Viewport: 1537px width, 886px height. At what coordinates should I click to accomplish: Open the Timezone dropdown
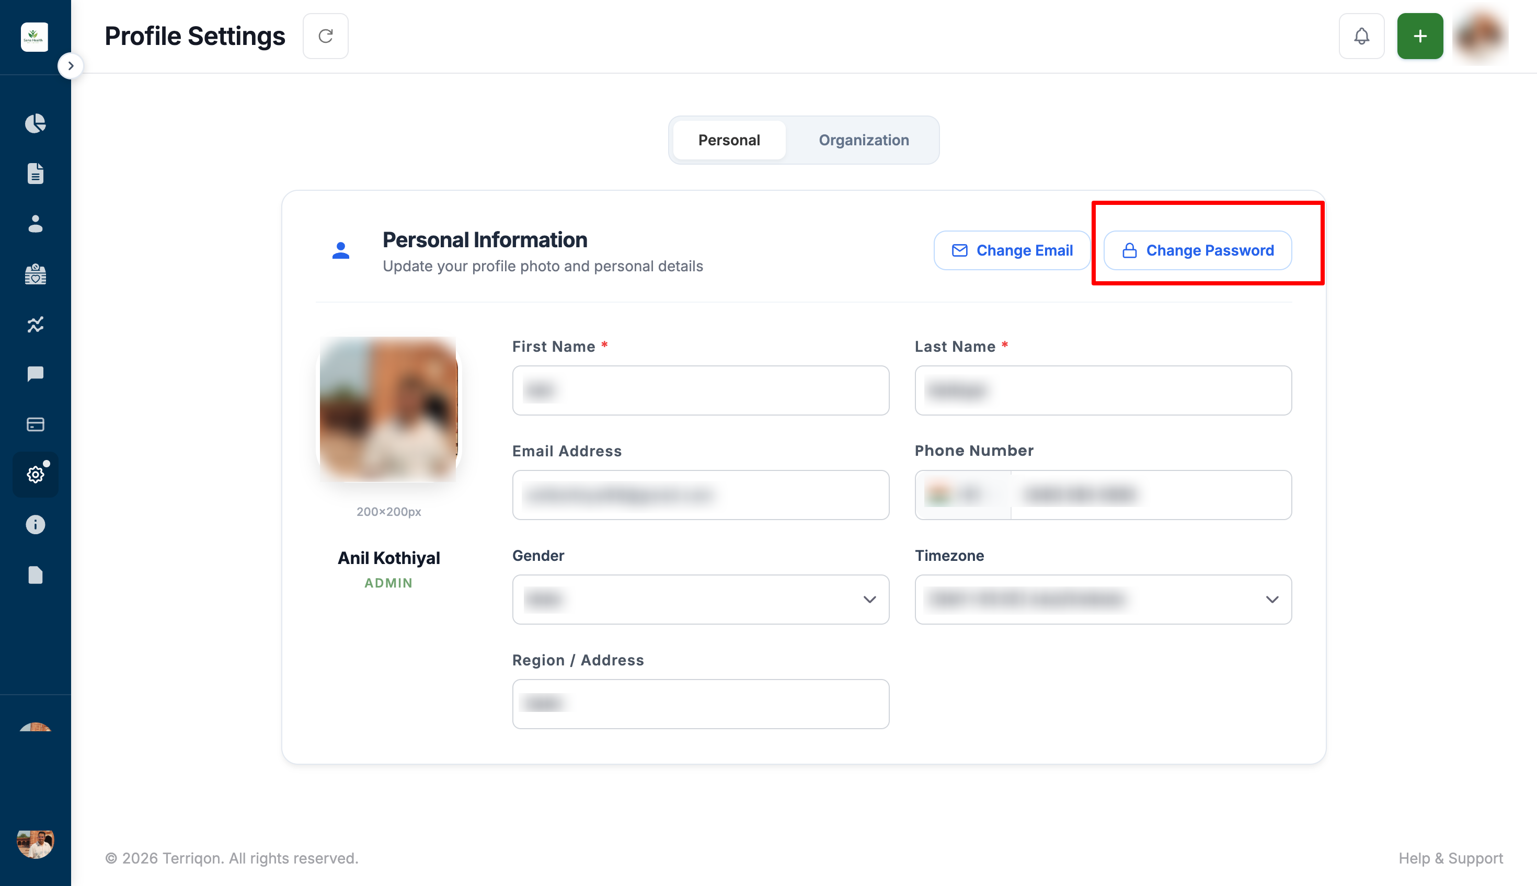pos(1103,600)
